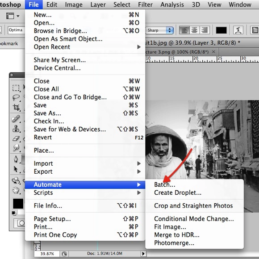Choose Batch... from the Automate submenu

pyautogui.click(x=164, y=185)
